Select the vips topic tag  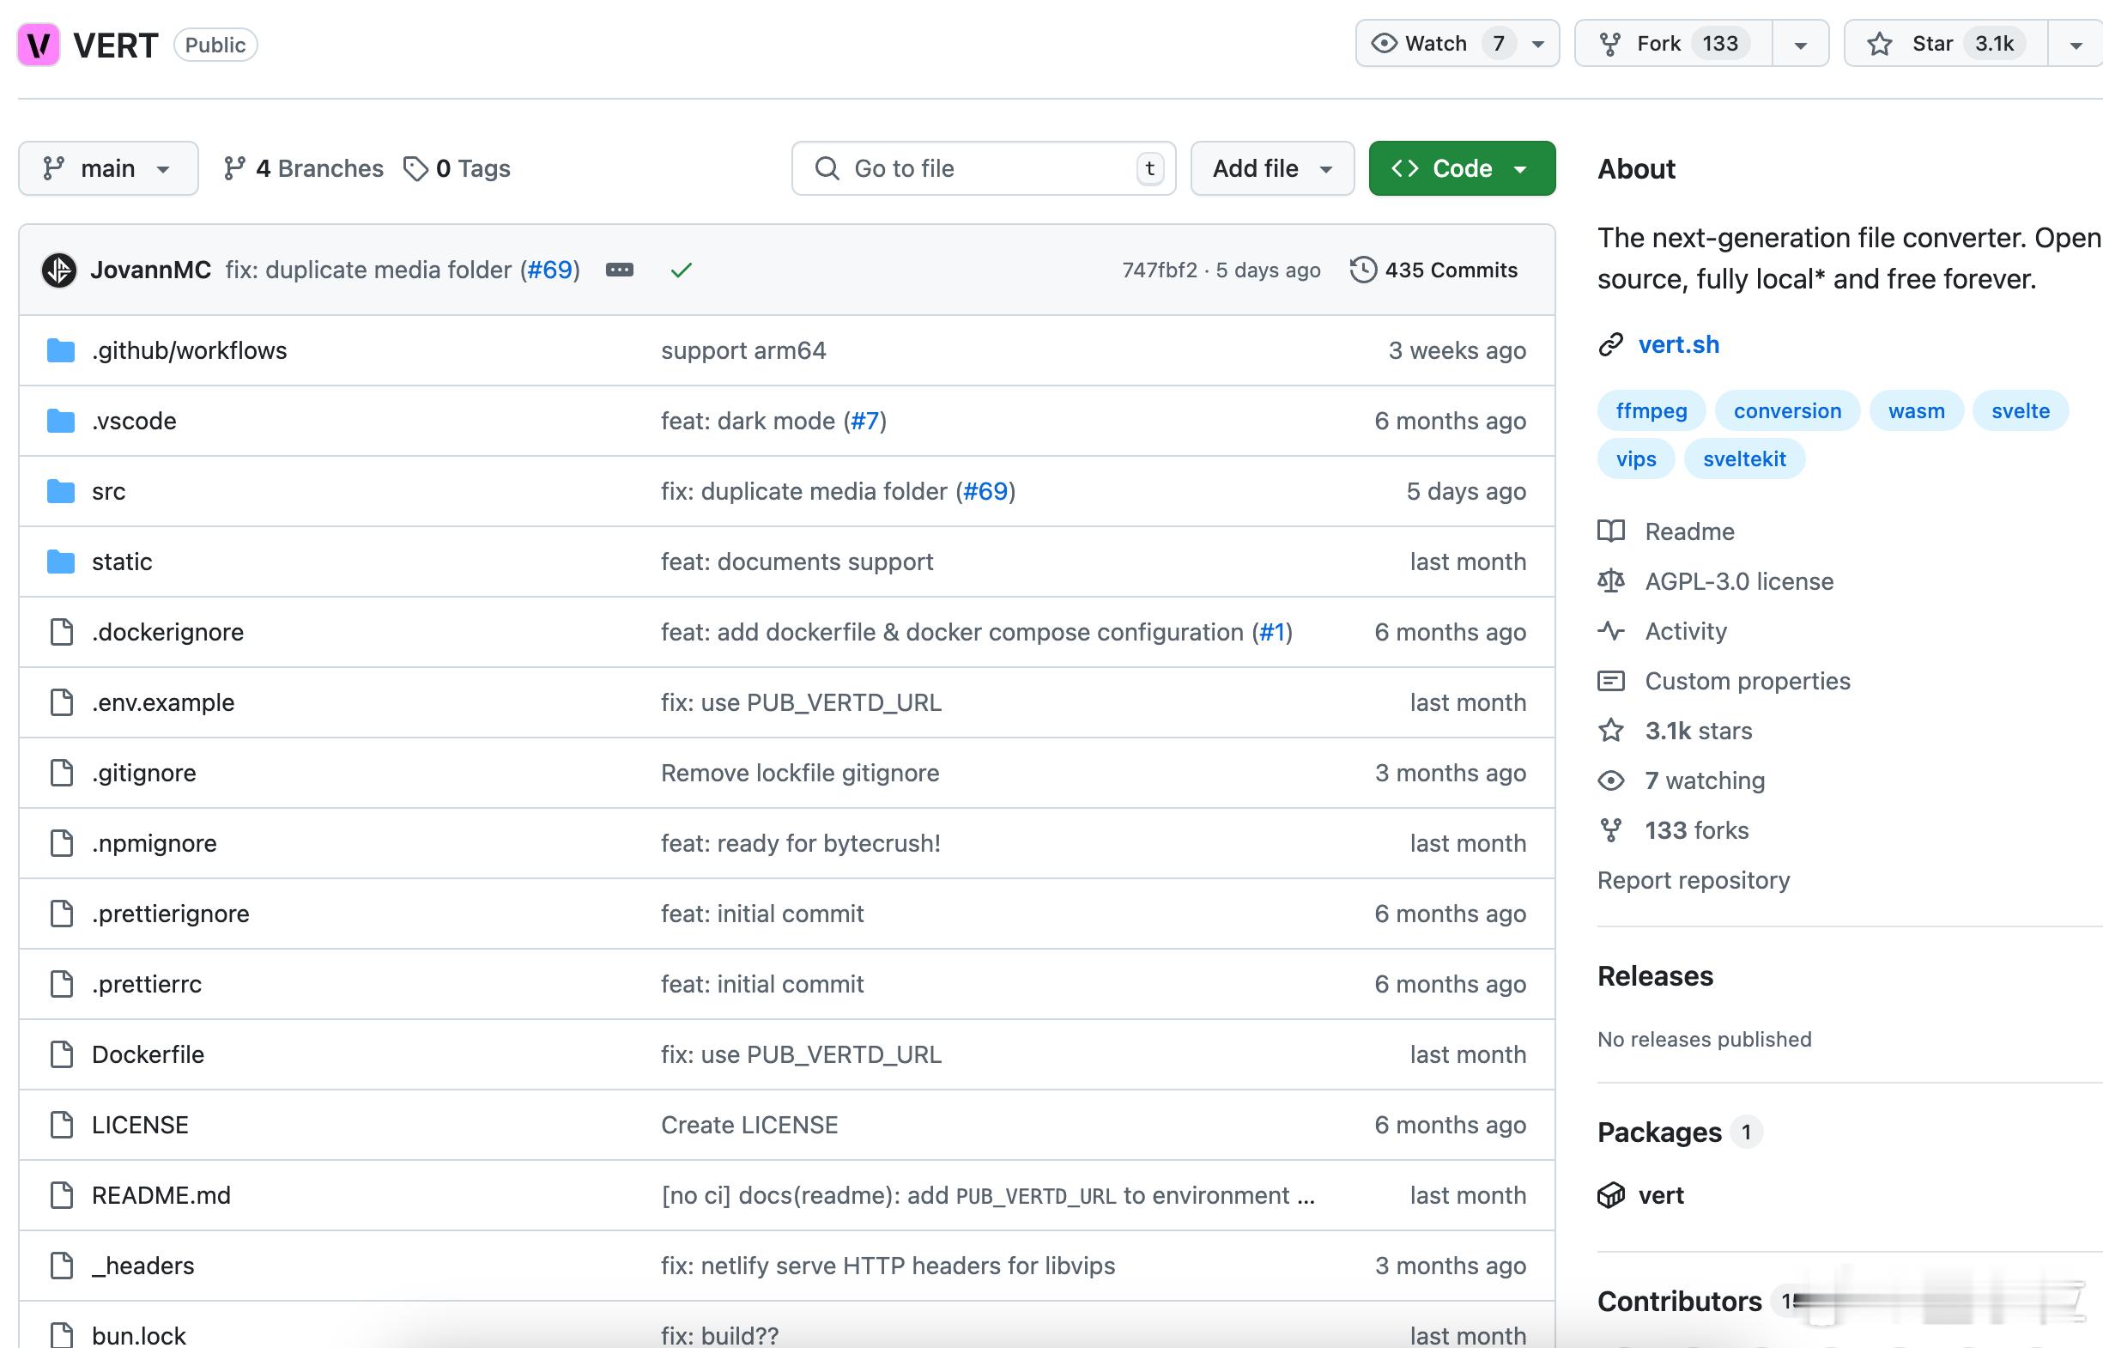point(1636,458)
